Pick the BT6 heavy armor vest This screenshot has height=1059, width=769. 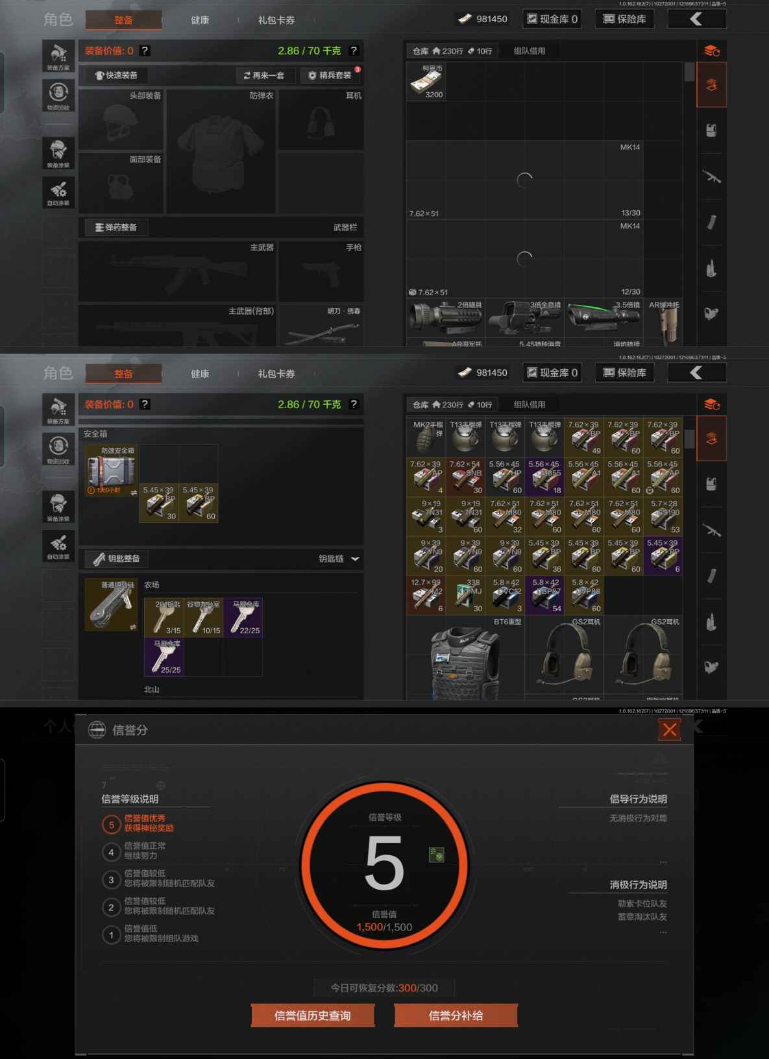(465, 657)
